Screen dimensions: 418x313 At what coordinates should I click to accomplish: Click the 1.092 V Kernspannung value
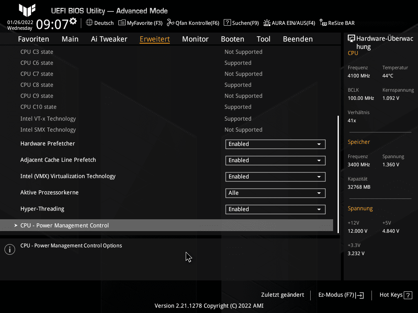click(x=391, y=98)
